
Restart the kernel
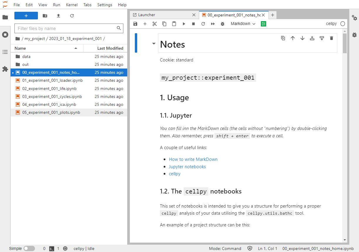(203, 24)
